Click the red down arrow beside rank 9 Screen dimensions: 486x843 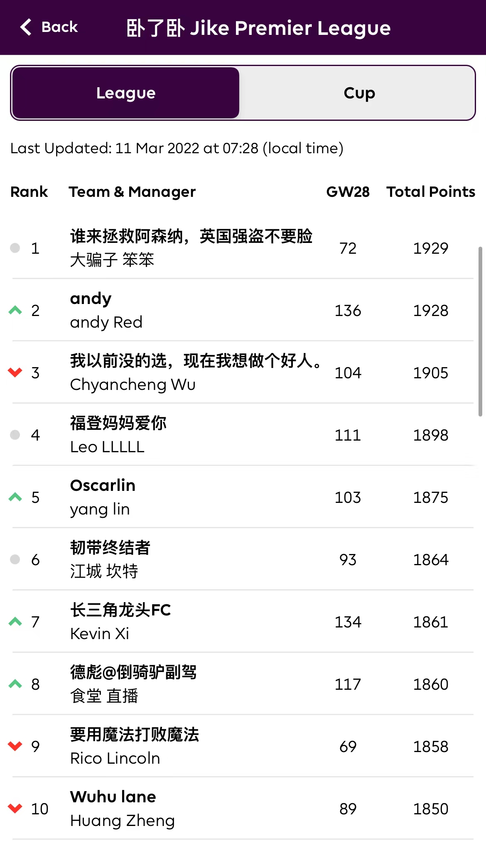pos(15,746)
